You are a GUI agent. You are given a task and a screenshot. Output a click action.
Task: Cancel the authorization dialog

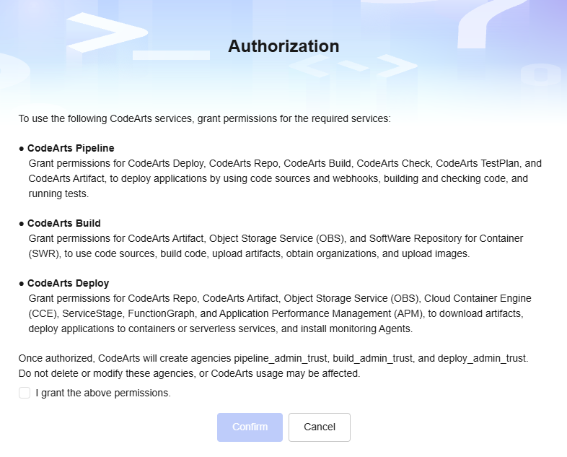319,427
